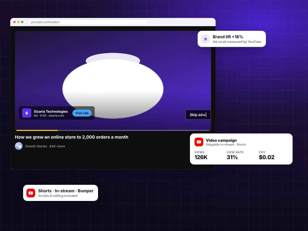
Task: Skip the ad with Skip ad button
Action: 198,115
